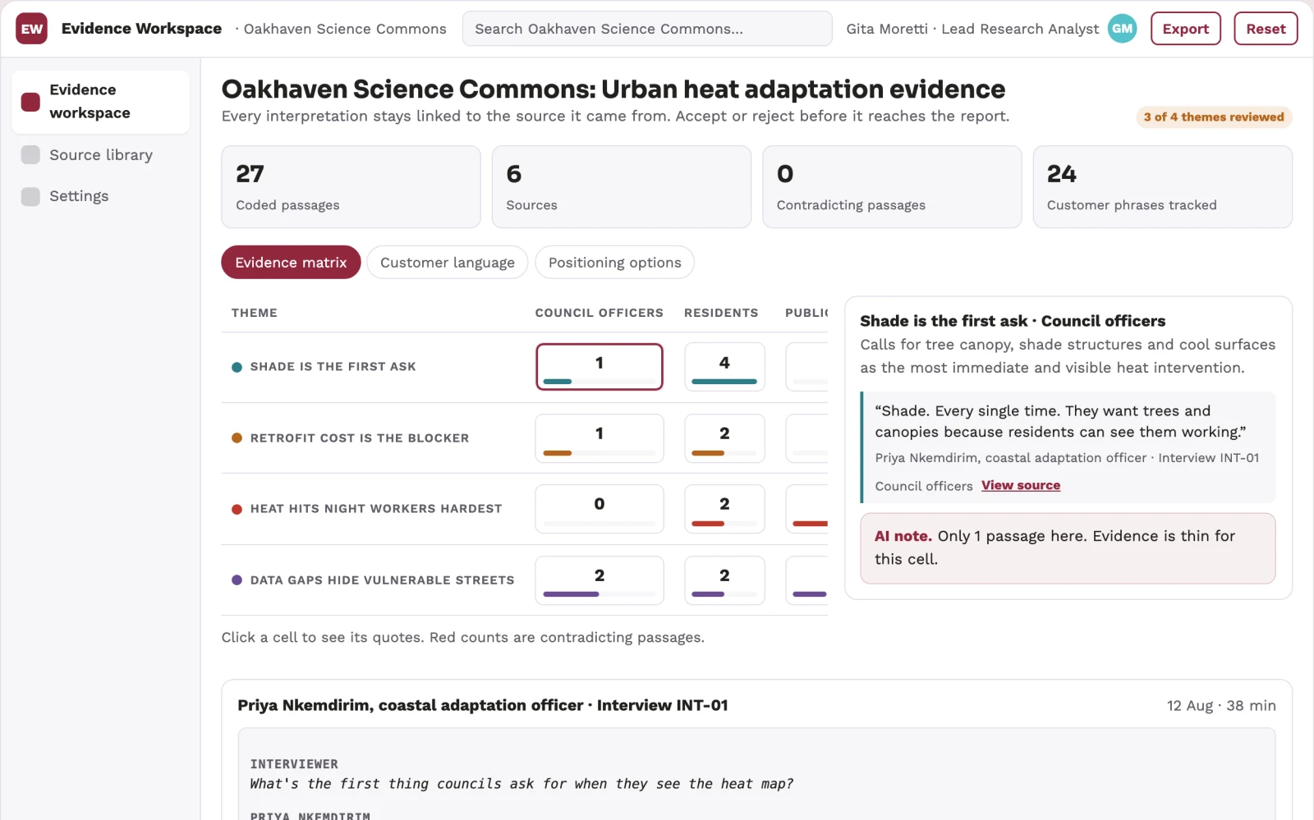Select Data gaps Council officers cell
The height and width of the screenshot is (820, 1314).
coord(600,580)
